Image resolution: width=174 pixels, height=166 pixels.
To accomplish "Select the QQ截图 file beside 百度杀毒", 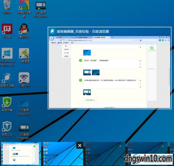I will [x=24, y=108].
